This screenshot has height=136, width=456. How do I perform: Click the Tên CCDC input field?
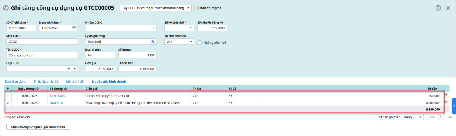click(42, 55)
